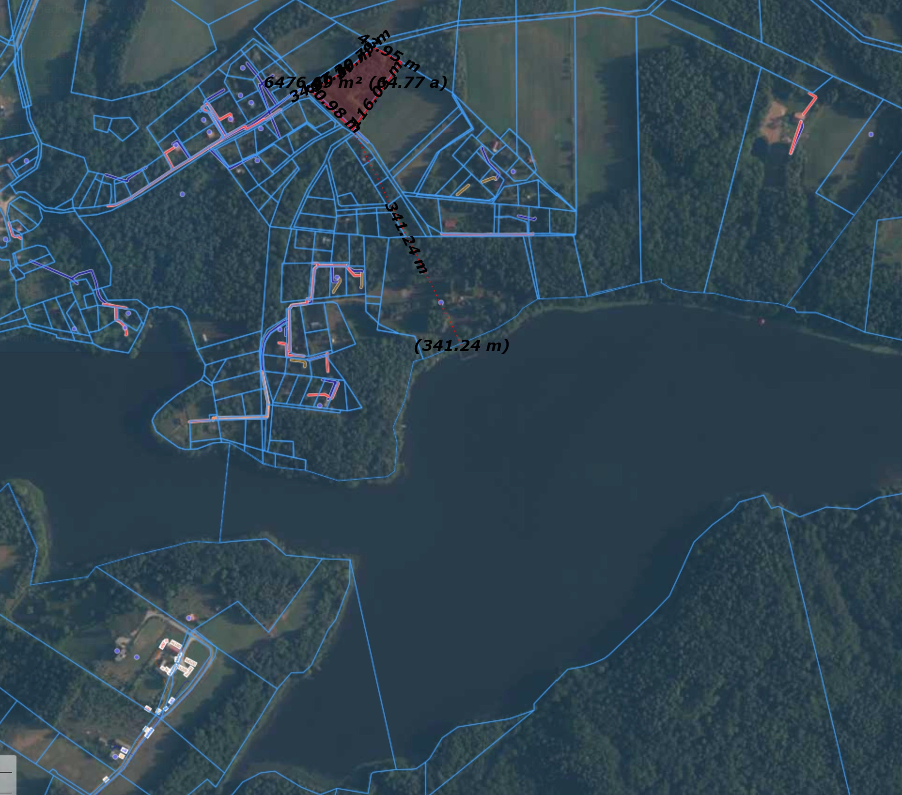The image size is (902, 795).
Task: Click the white-labeled building complex in lower-left farm
Action: tap(176, 656)
